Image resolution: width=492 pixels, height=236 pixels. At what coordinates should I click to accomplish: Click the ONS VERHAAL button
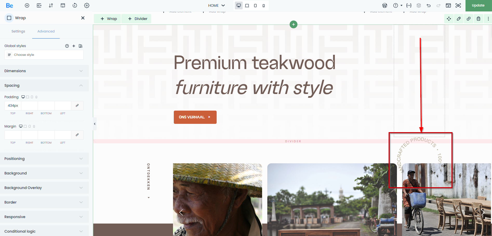coord(195,117)
